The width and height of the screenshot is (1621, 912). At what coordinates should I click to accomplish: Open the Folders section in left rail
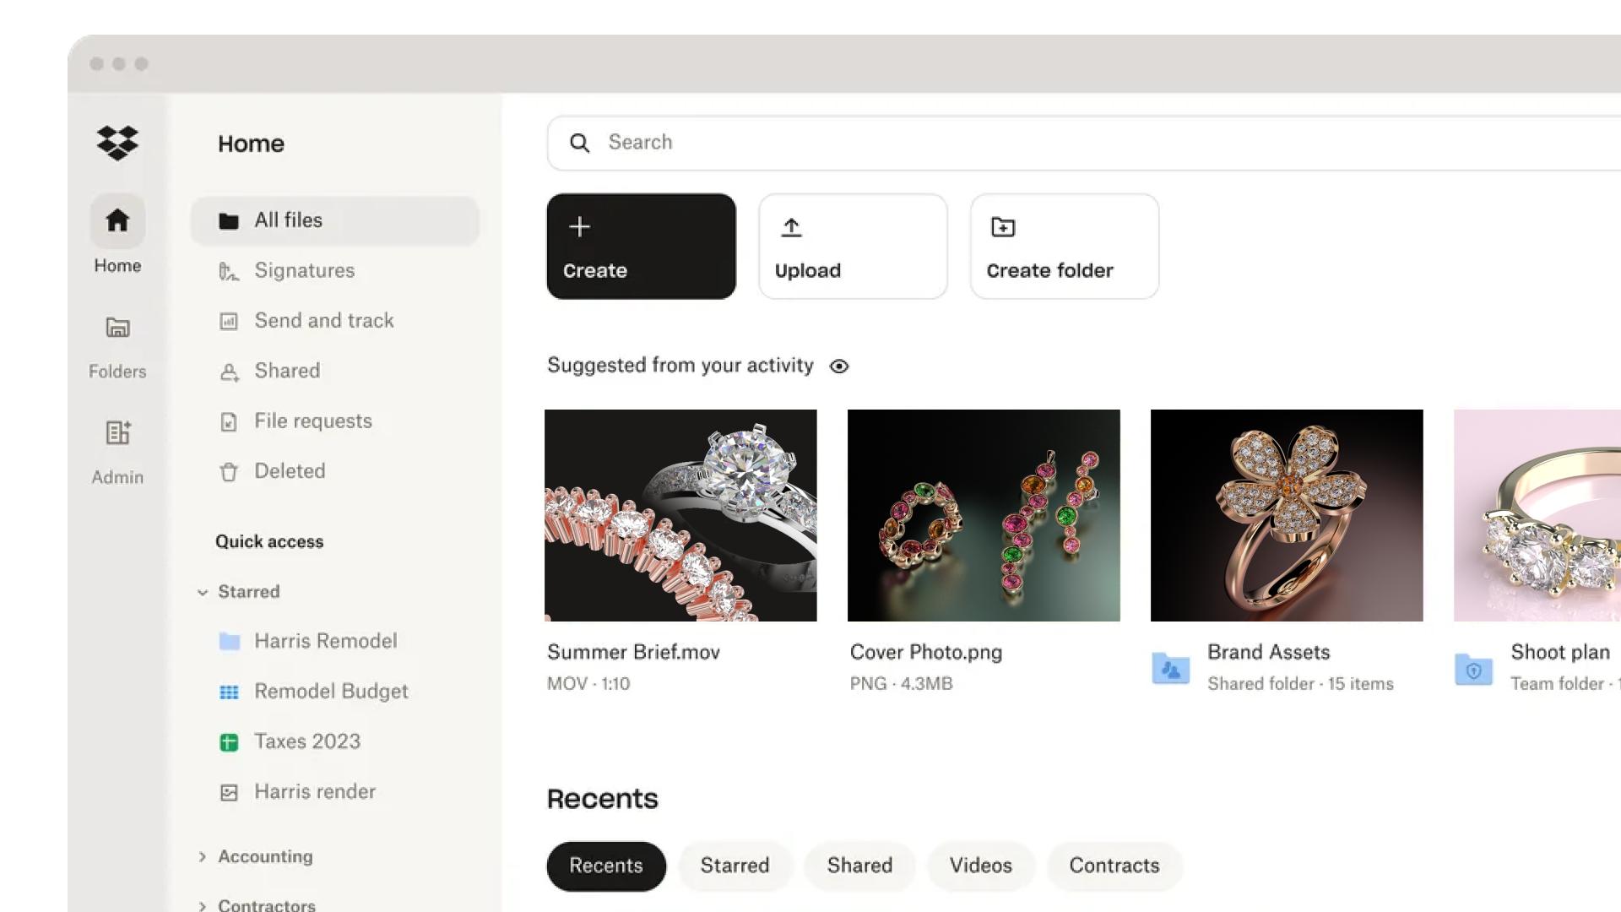click(117, 347)
